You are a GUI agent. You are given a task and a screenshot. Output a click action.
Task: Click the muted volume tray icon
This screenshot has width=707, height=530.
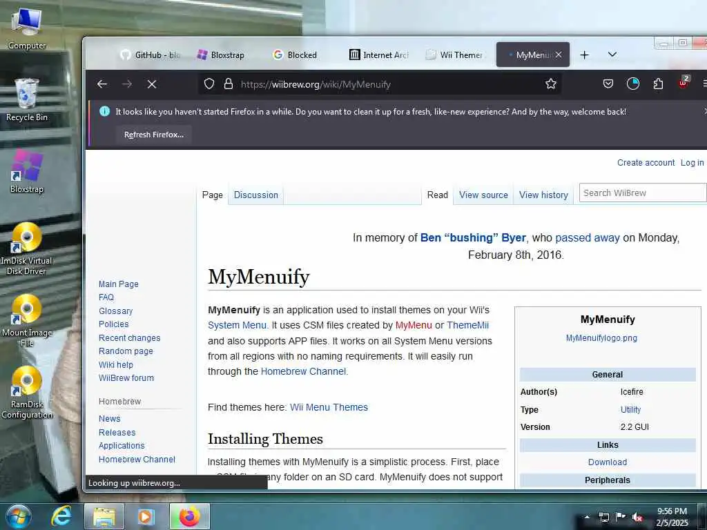point(637,517)
